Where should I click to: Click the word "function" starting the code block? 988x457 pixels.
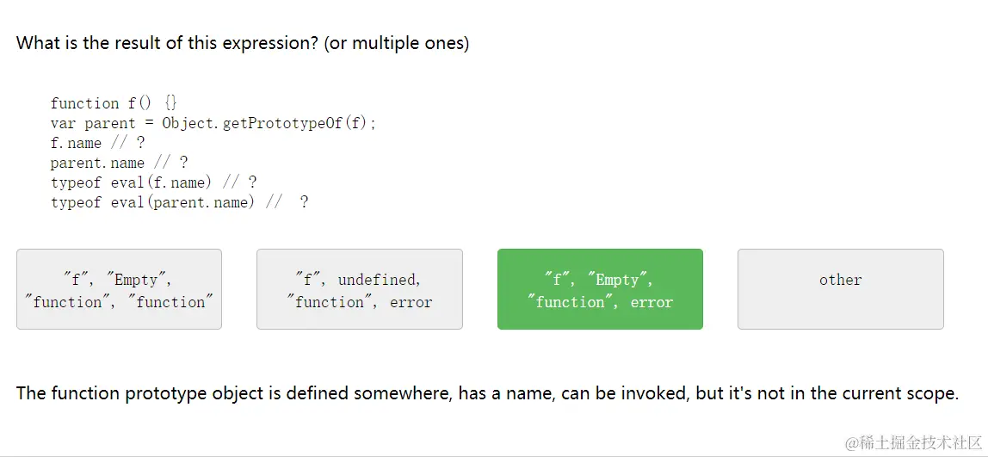pos(84,103)
